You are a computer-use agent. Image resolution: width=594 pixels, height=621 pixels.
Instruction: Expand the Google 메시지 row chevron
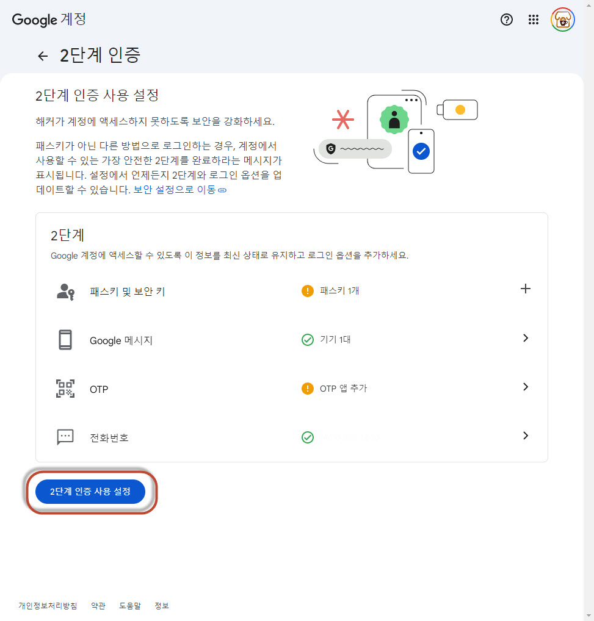(525, 338)
